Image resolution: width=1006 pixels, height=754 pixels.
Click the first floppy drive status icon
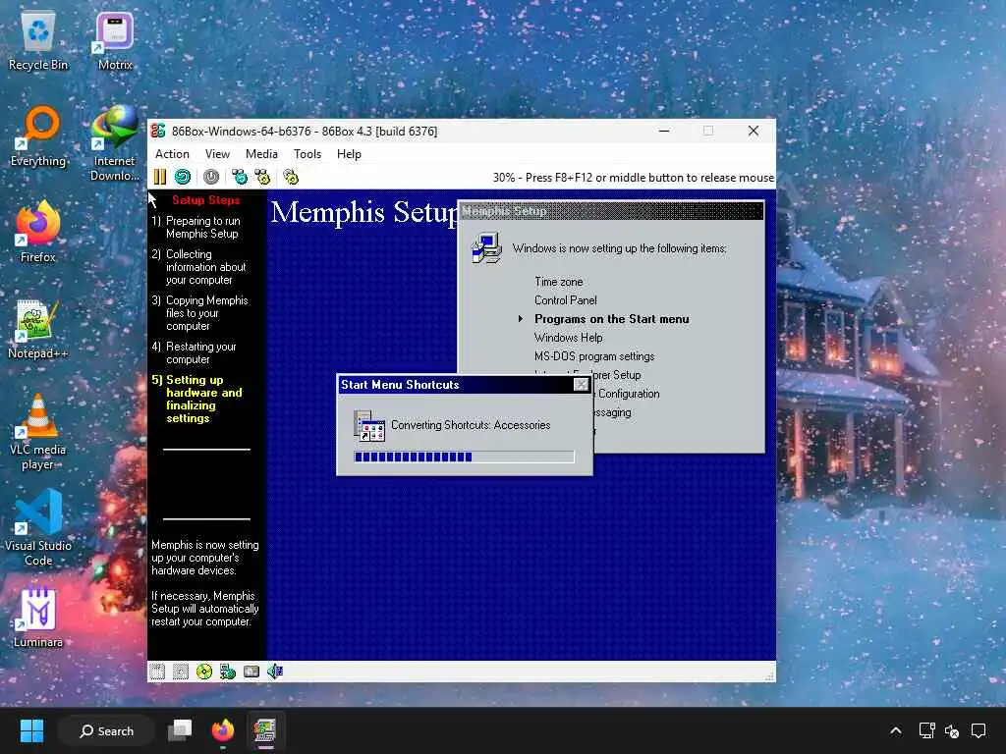157,672
